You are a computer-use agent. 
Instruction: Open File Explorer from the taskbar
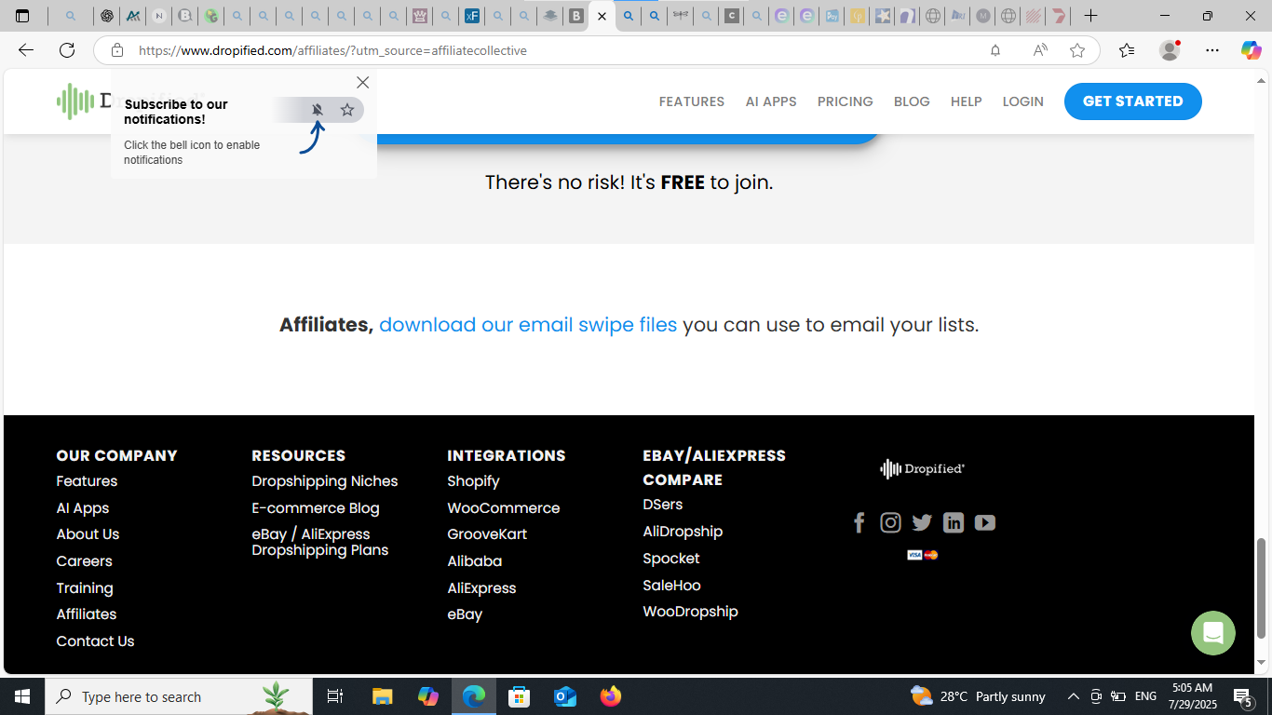click(x=382, y=696)
